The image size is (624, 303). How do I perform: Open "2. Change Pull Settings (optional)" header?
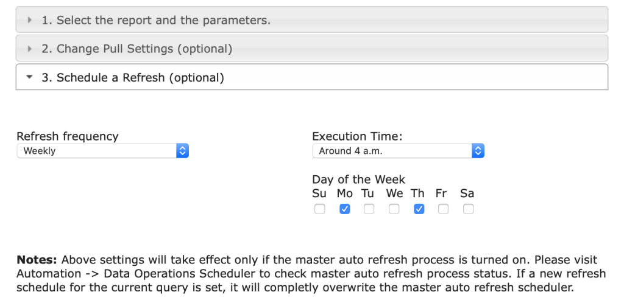136,49
